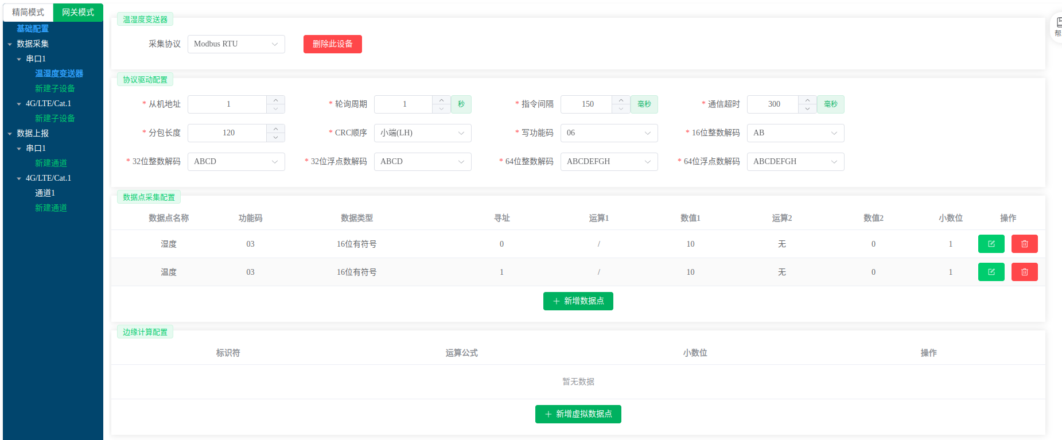This screenshot has width=1062, height=440.
Task: Increase 从机地址 value with up arrow
Action: 275,100
